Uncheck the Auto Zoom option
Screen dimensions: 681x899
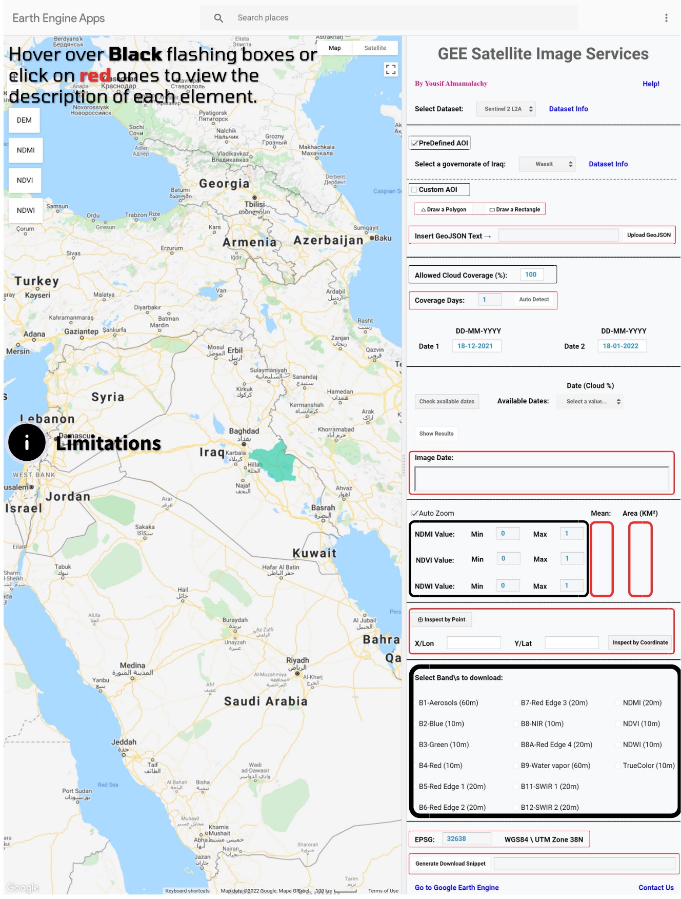coord(415,513)
